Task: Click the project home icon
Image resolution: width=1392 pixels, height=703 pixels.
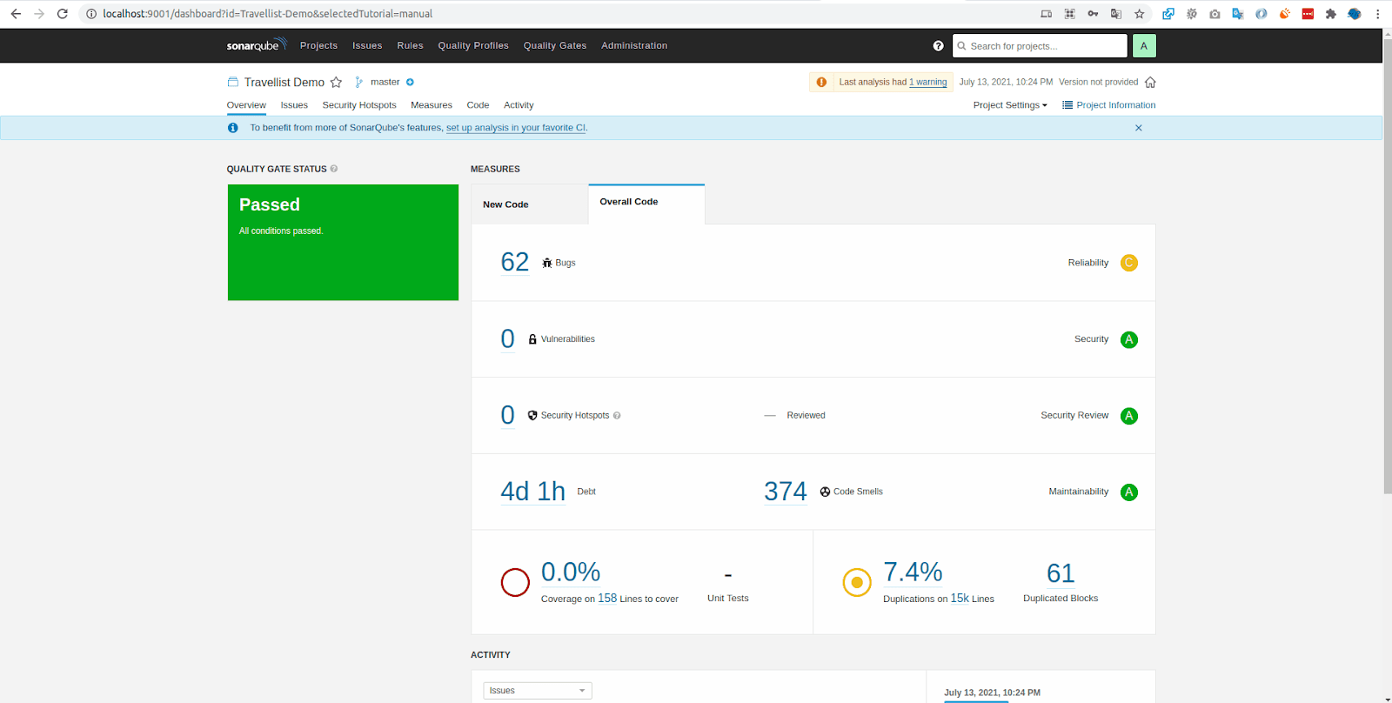Action: pyautogui.click(x=1150, y=83)
